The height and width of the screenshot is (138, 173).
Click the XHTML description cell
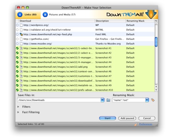(99, 30)
